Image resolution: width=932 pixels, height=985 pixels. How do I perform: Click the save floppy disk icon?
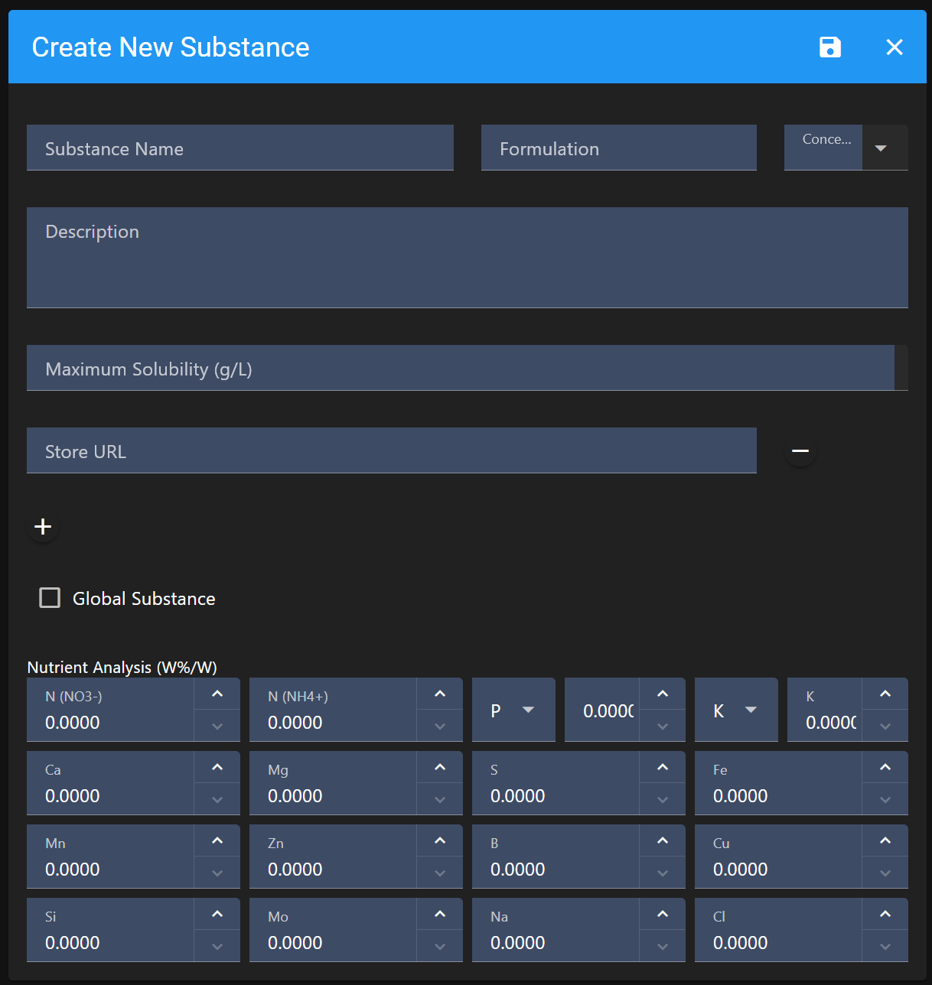(829, 47)
